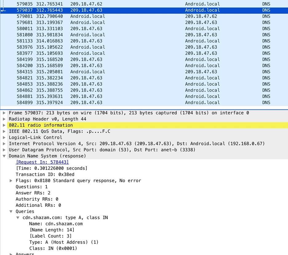Select the Answer RRs: 2 field
The height and width of the screenshot is (255, 288).
coord(33,193)
